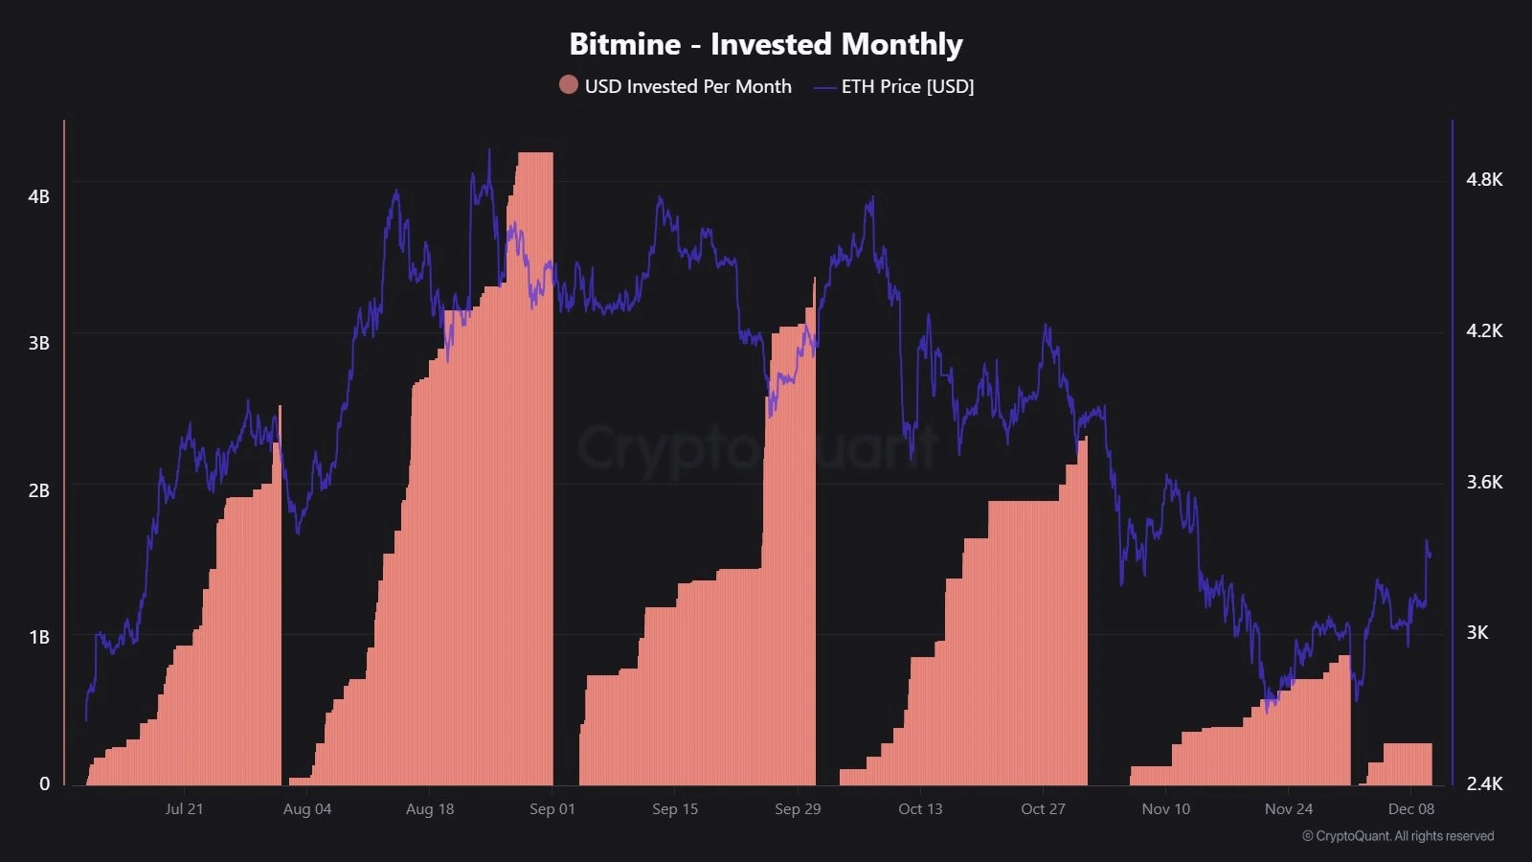Click the 2B left axis label
The height and width of the screenshot is (862, 1532).
point(38,490)
